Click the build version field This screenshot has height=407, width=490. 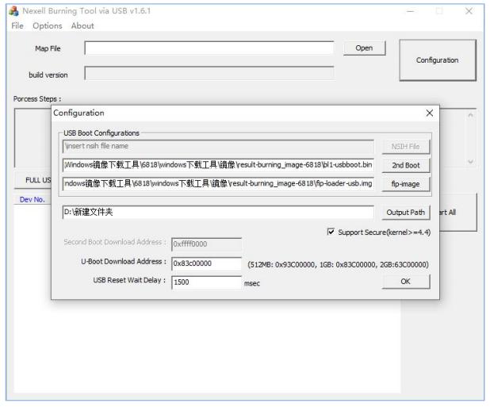click(x=209, y=74)
